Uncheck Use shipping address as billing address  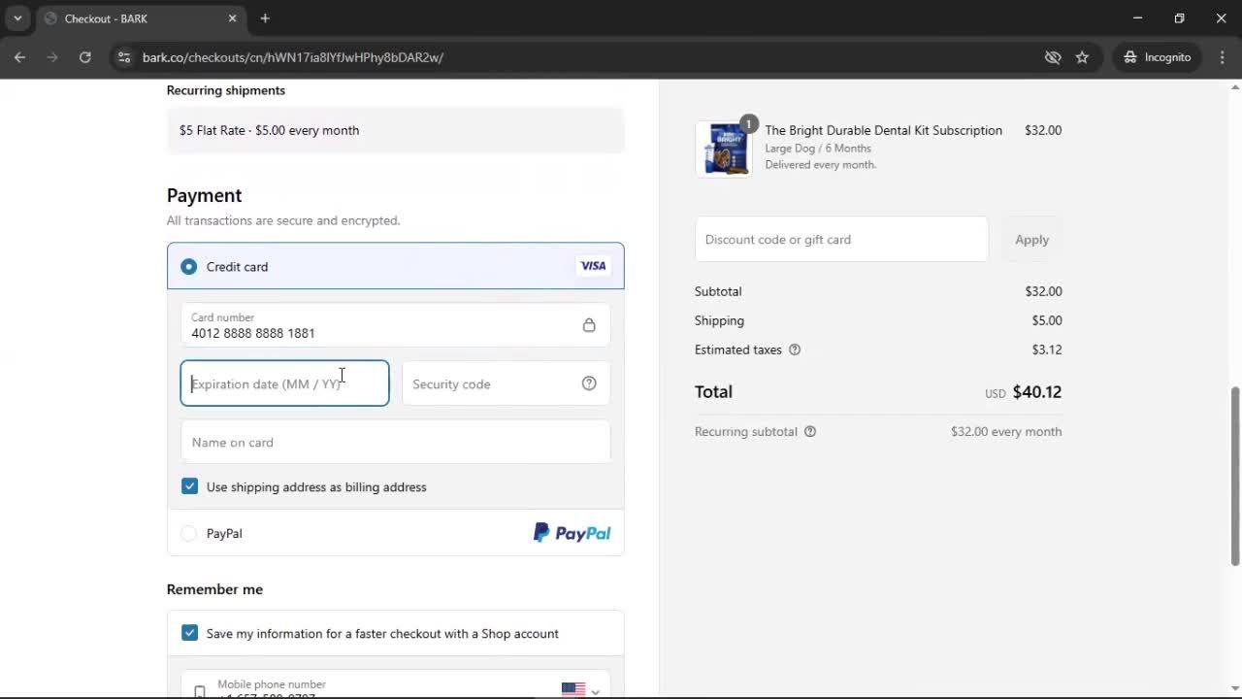point(189,486)
